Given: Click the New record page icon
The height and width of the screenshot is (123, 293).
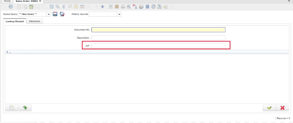Looking at the screenshot, I should tap(19, 7).
